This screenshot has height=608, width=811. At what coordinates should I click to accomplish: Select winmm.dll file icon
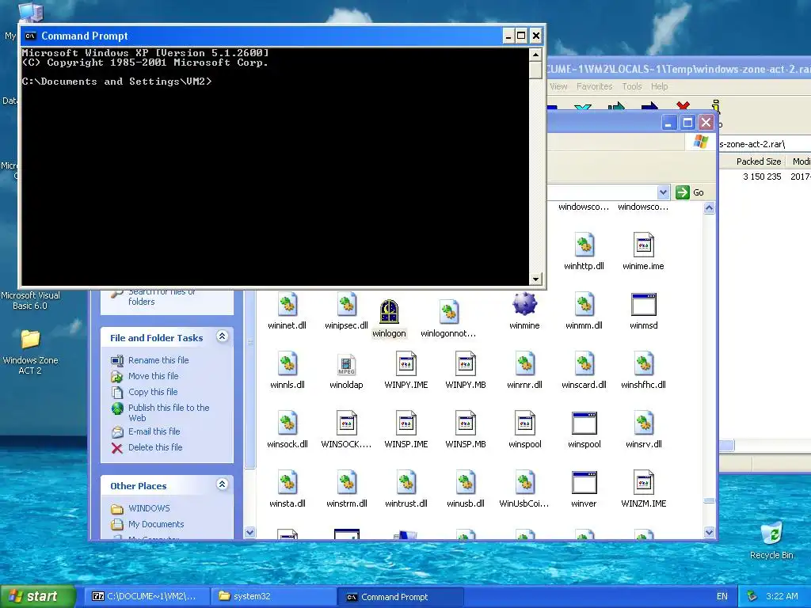(x=584, y=305)
